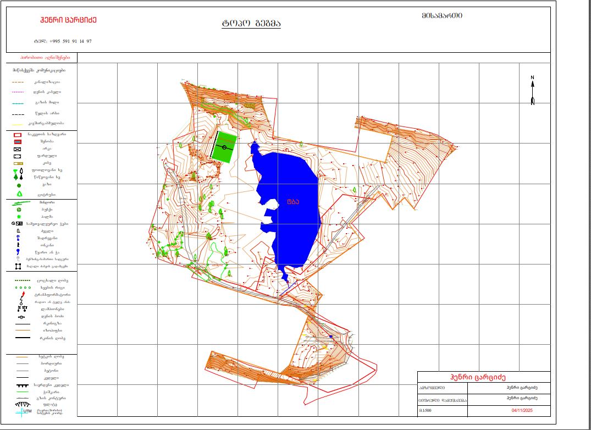Select the red parcel boundary legend symbol
The width and height of the screenshot is (591, 430).
point(18,134)
